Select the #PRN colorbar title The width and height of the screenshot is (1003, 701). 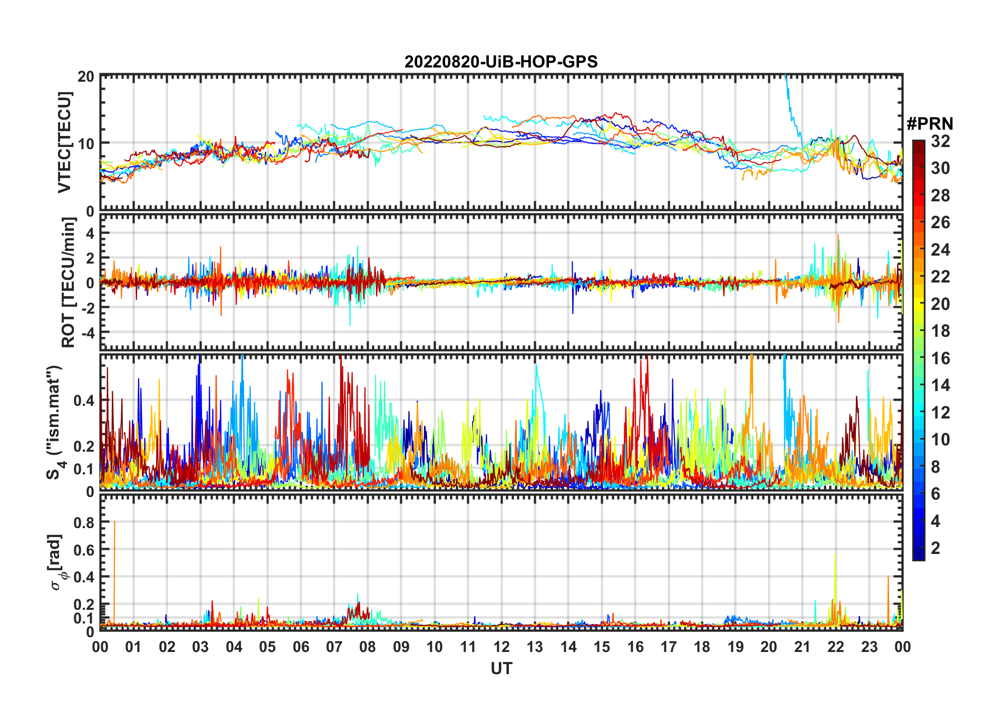point(930,124)
